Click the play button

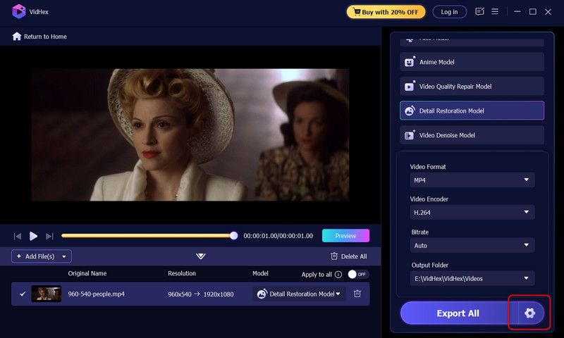pyautogui.click(x=33, y=236)
